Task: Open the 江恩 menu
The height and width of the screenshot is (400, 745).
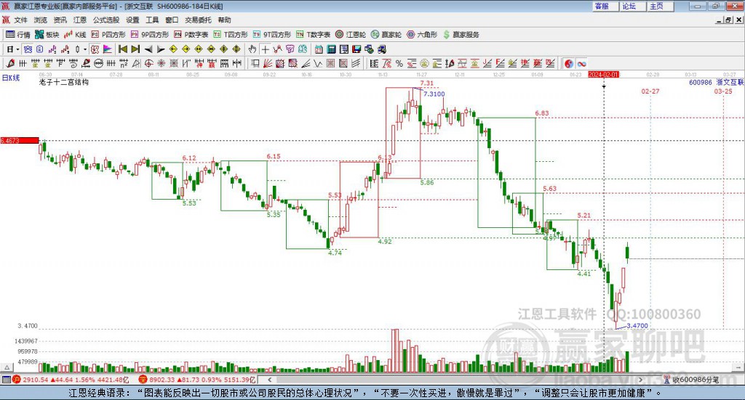Action: pyautogui.click(x=80, y=20)
